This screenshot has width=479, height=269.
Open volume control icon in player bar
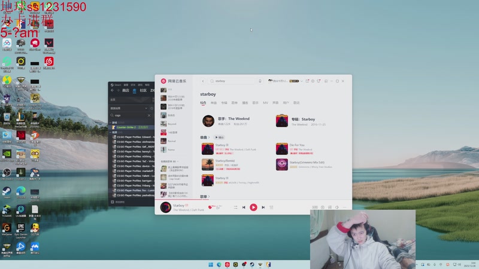point(337,207)
